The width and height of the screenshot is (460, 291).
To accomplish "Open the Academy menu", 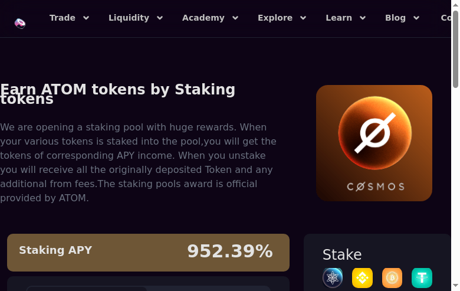I will pyautogui.click(x=203, y=18).
